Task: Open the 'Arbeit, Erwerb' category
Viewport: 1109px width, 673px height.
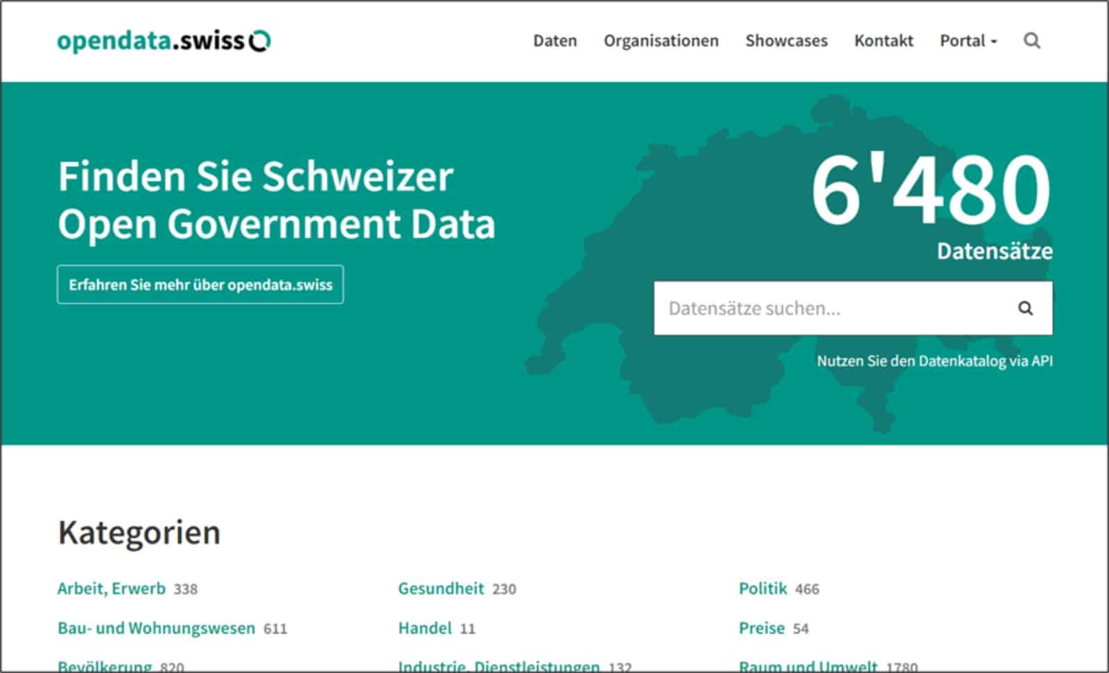Action: pos(112,588)
